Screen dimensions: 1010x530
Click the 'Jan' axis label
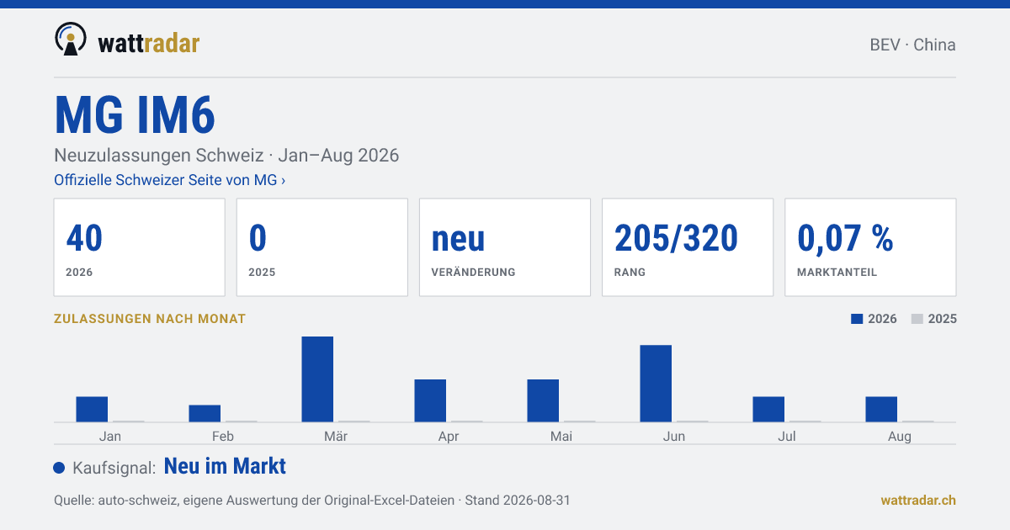tap(110, 436)
